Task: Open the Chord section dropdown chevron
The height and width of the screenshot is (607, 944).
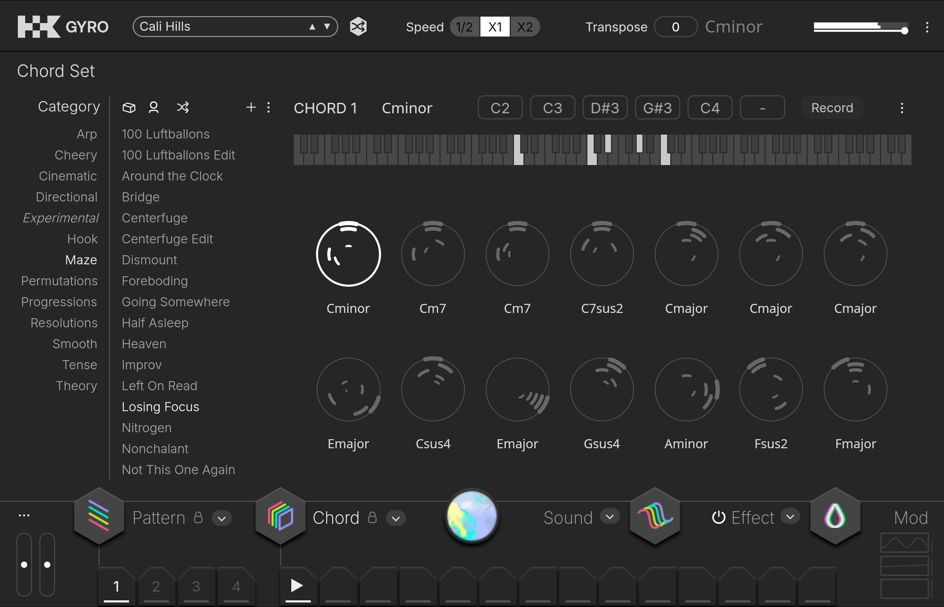Action: (x=396, y=518)
